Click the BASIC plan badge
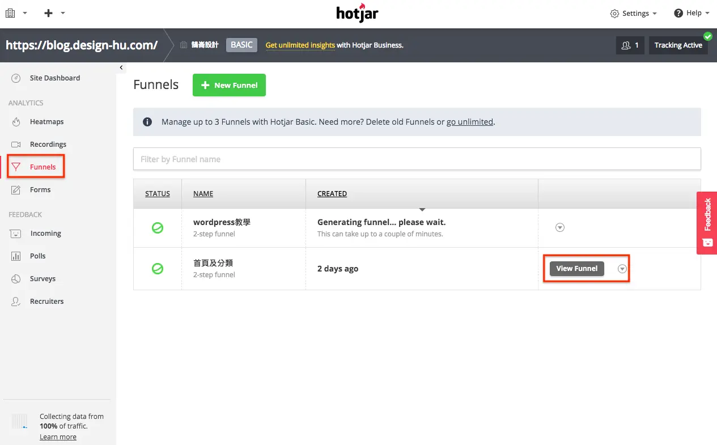717x445 pixels. (x=241, y=45)
